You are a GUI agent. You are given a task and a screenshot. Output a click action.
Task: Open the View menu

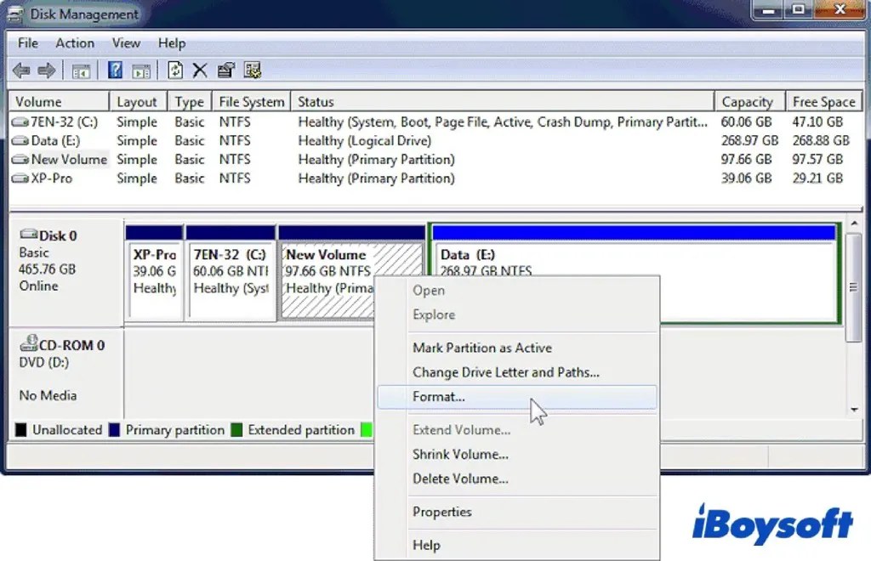(126, 43)
